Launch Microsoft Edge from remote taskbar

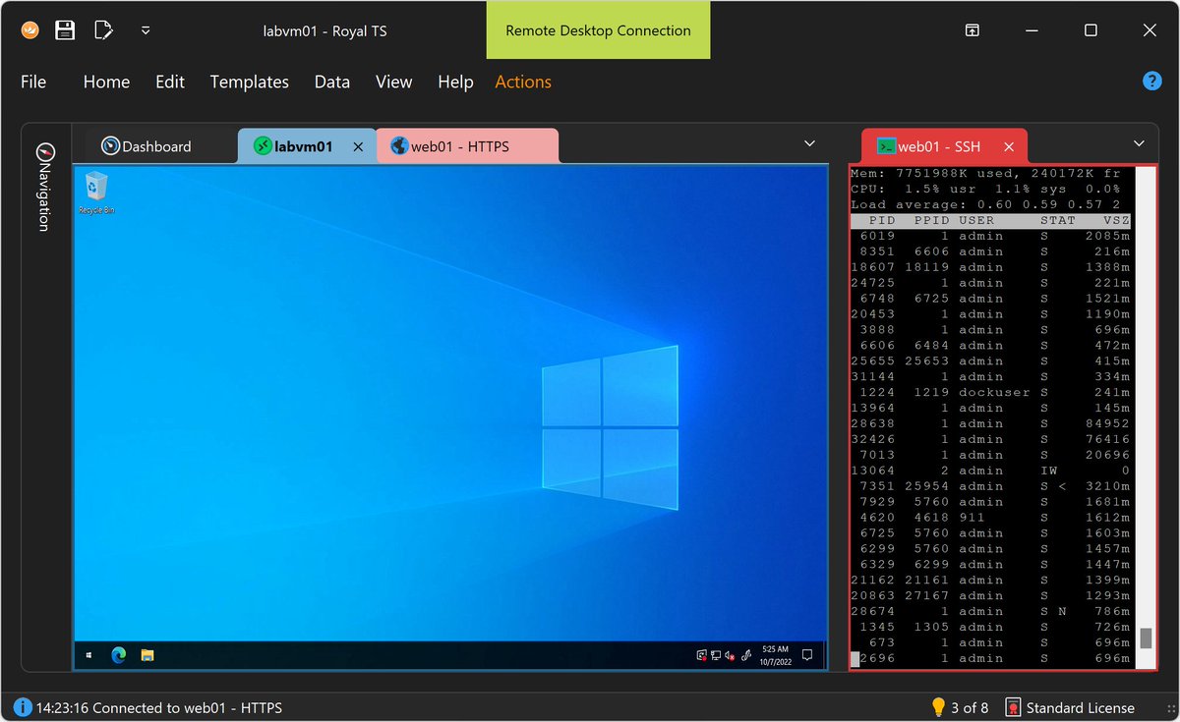(119, 655)
